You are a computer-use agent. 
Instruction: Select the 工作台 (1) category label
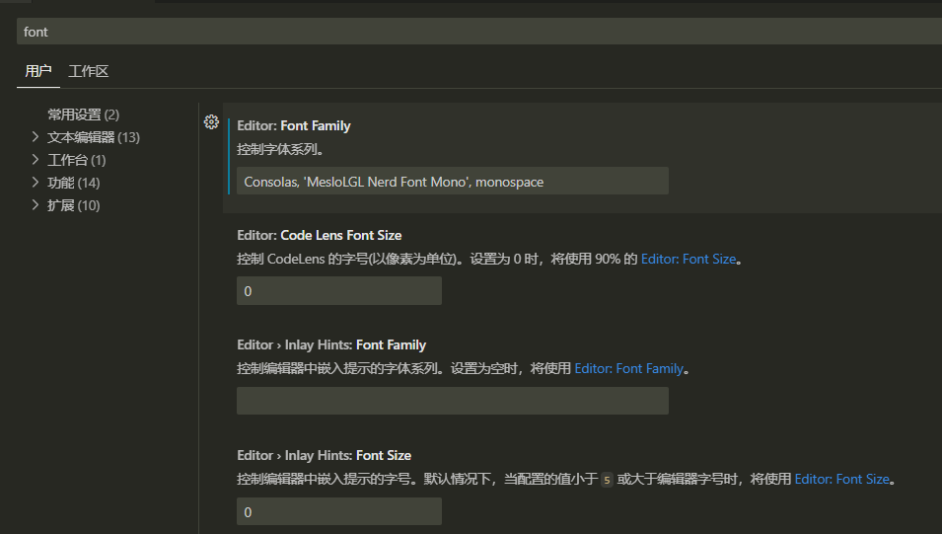[77, 160]
